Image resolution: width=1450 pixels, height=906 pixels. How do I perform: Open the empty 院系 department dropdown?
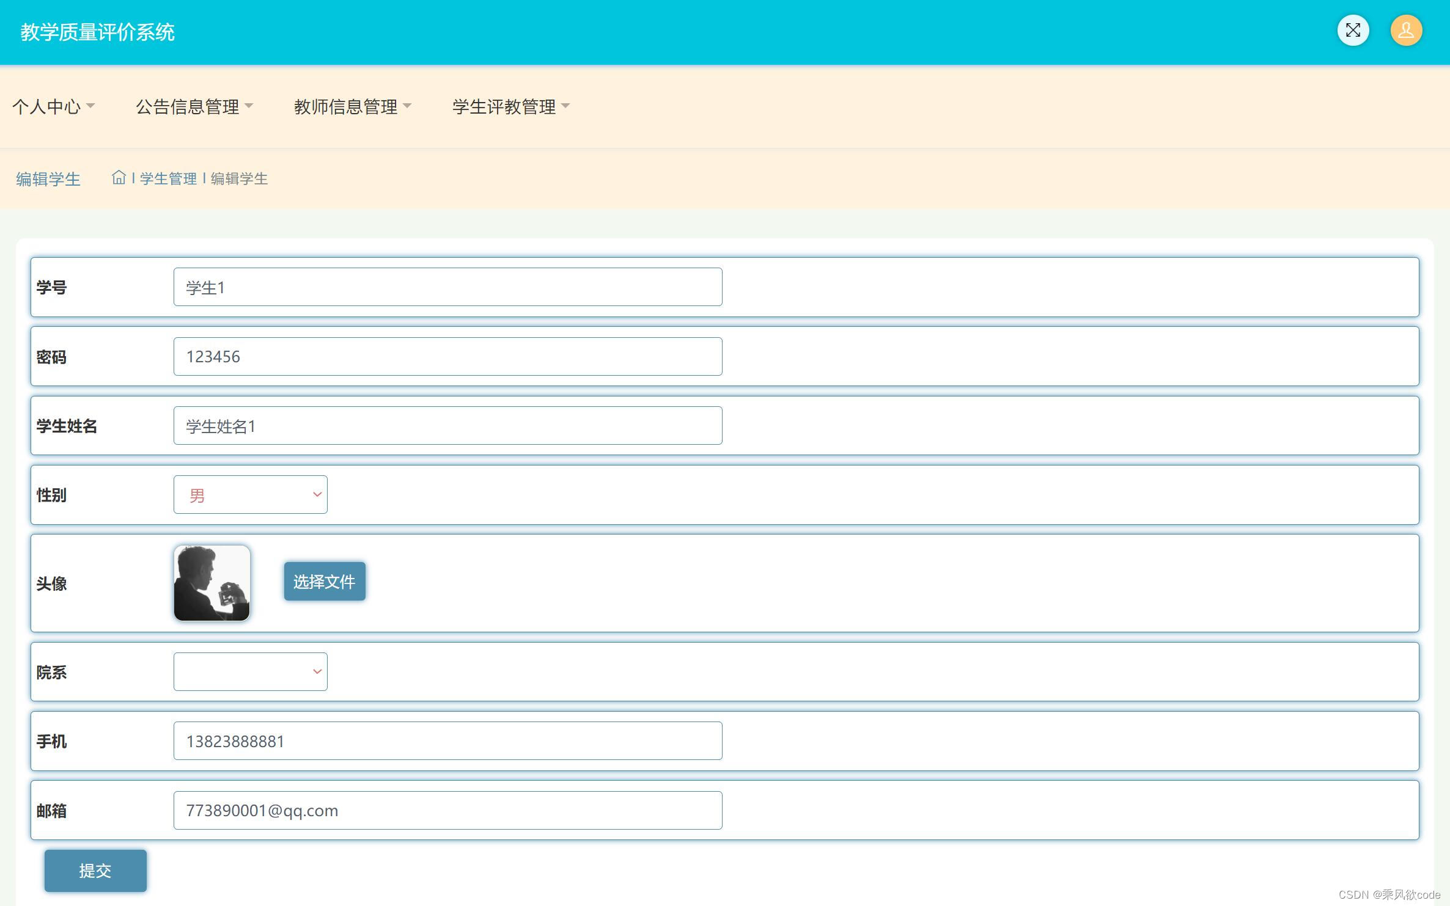point(250,672)
